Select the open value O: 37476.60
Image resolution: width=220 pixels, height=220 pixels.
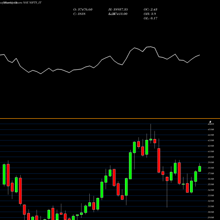coord(83,10)
